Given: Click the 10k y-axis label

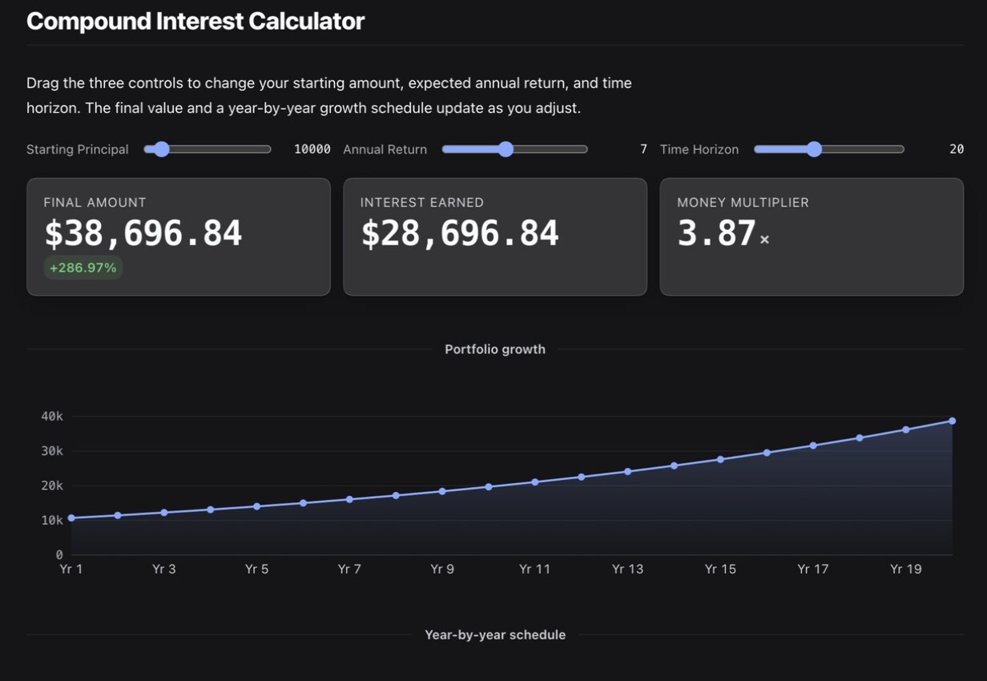Looking at the screenshot, I should coord(52,520).
